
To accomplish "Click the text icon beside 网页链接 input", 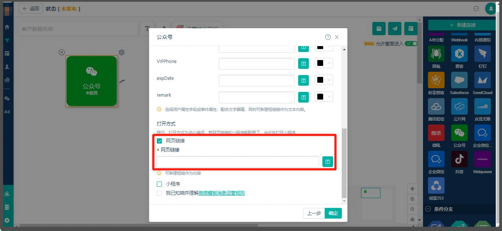I will (328, 162).
